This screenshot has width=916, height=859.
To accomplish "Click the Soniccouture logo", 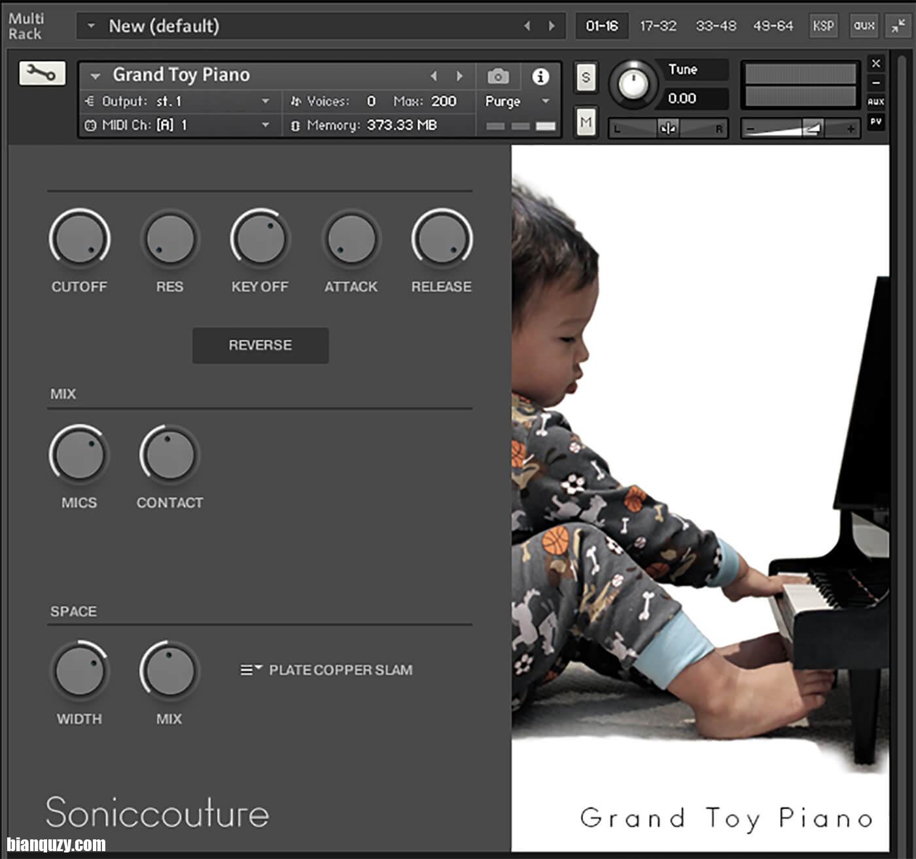I will [x=158, y=813].
